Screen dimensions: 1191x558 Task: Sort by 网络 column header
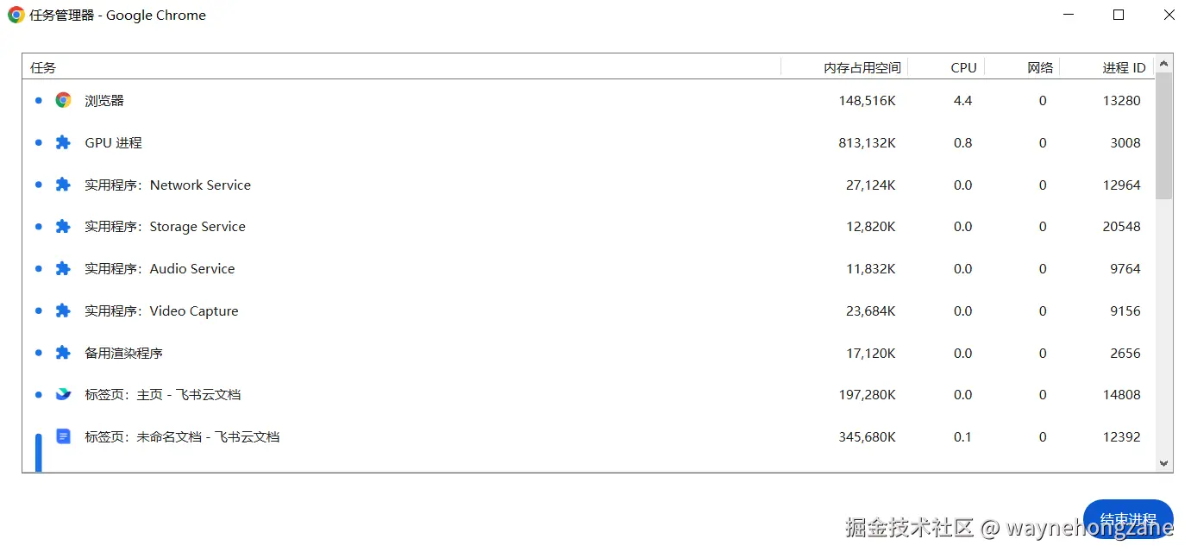1040,67
